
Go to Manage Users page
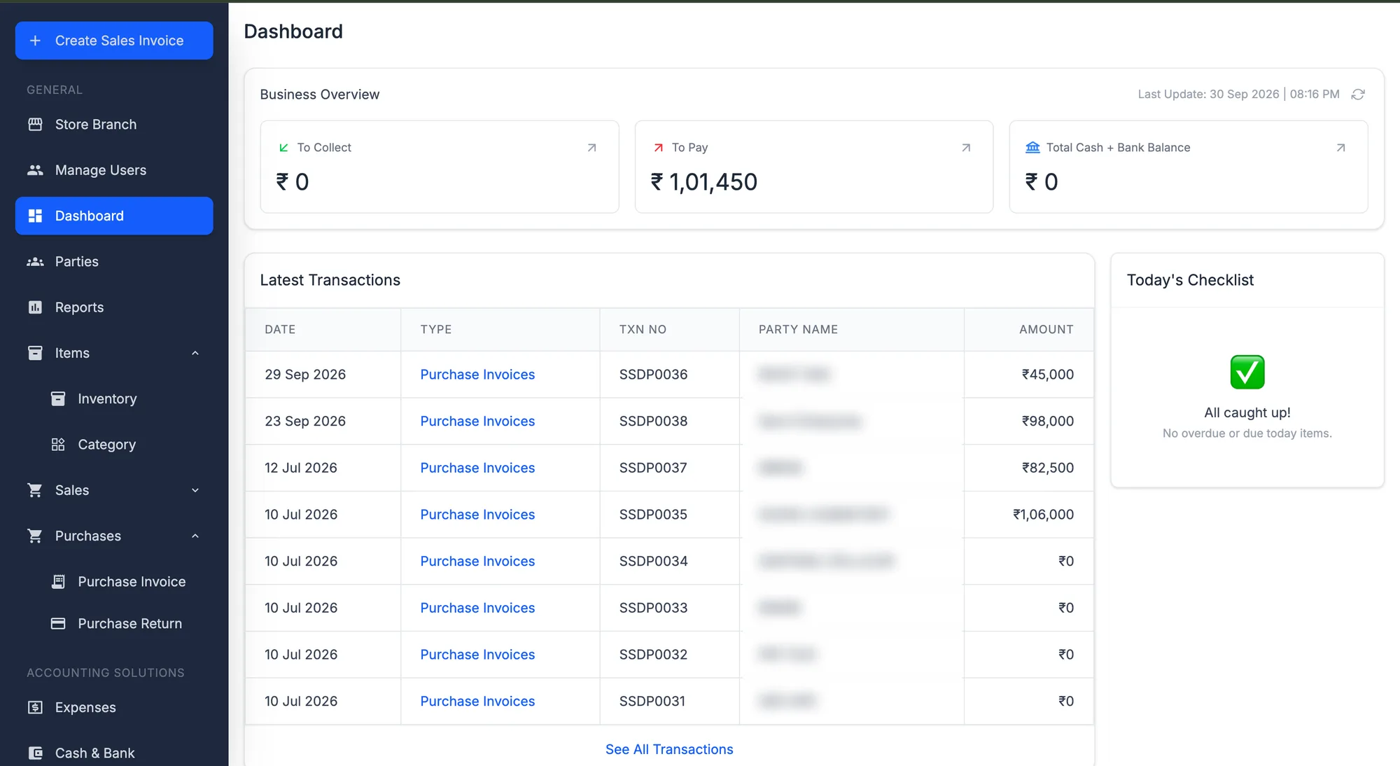click(114, 170)
